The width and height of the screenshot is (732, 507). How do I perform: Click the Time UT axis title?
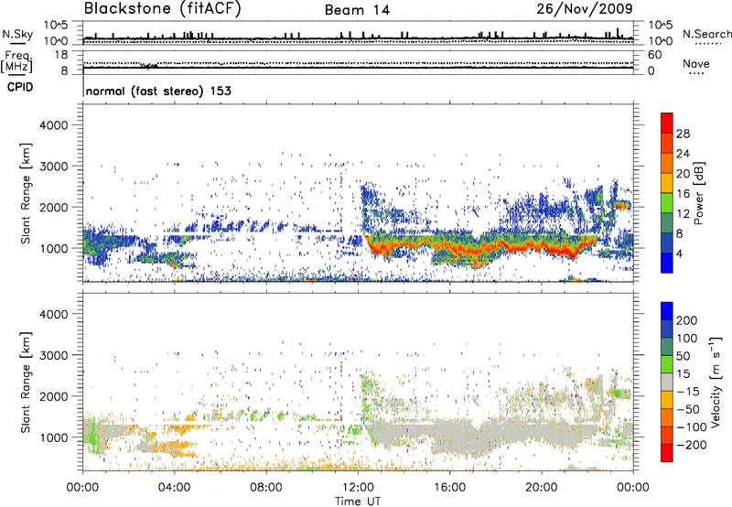click(358, 502)
